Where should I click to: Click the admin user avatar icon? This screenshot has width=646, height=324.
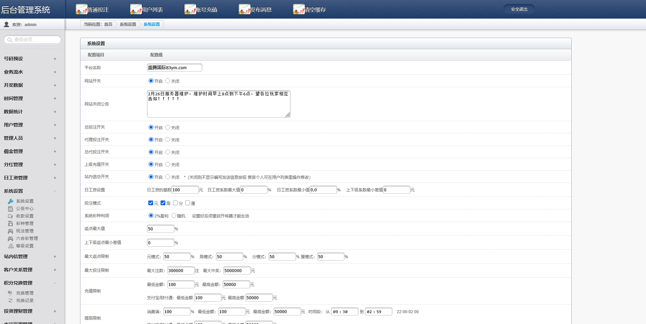point(6,24)
